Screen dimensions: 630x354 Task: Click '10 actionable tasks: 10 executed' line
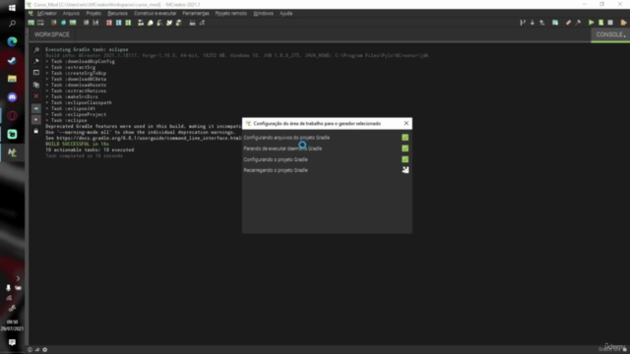point(90,149)
